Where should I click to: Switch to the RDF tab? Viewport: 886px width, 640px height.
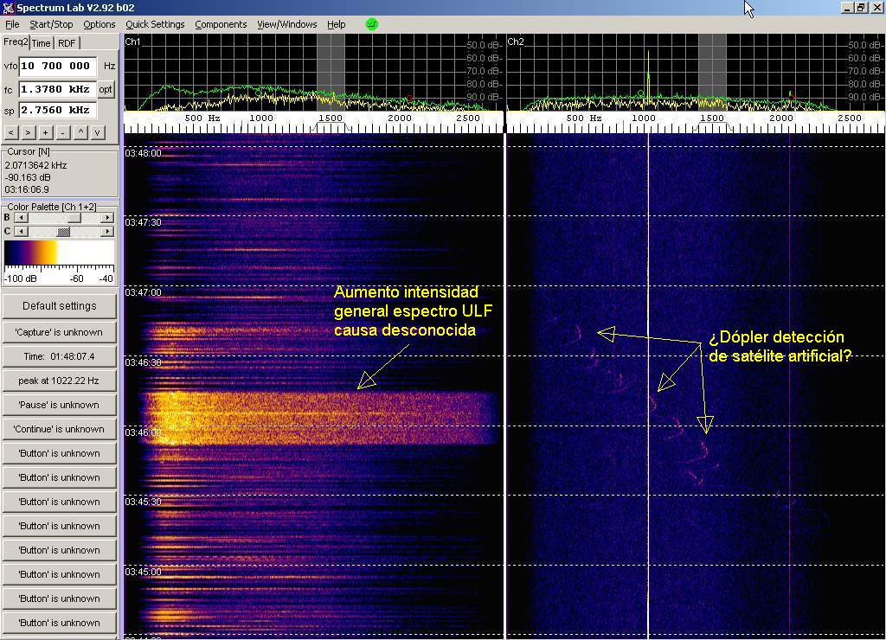[x=67, y=43]
